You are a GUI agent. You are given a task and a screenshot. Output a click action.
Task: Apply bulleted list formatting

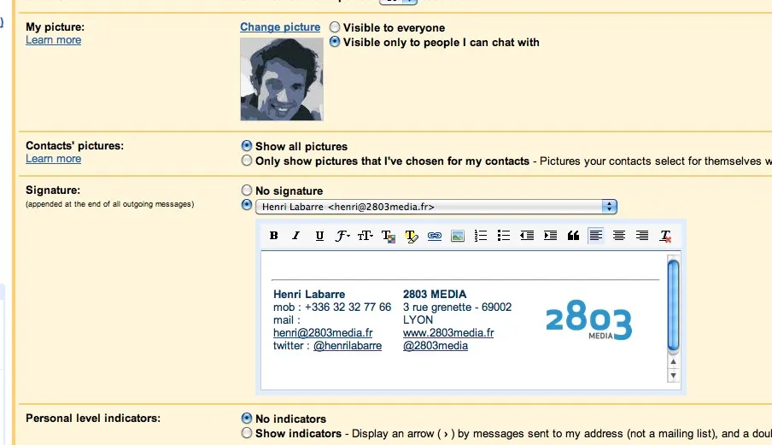503,236
